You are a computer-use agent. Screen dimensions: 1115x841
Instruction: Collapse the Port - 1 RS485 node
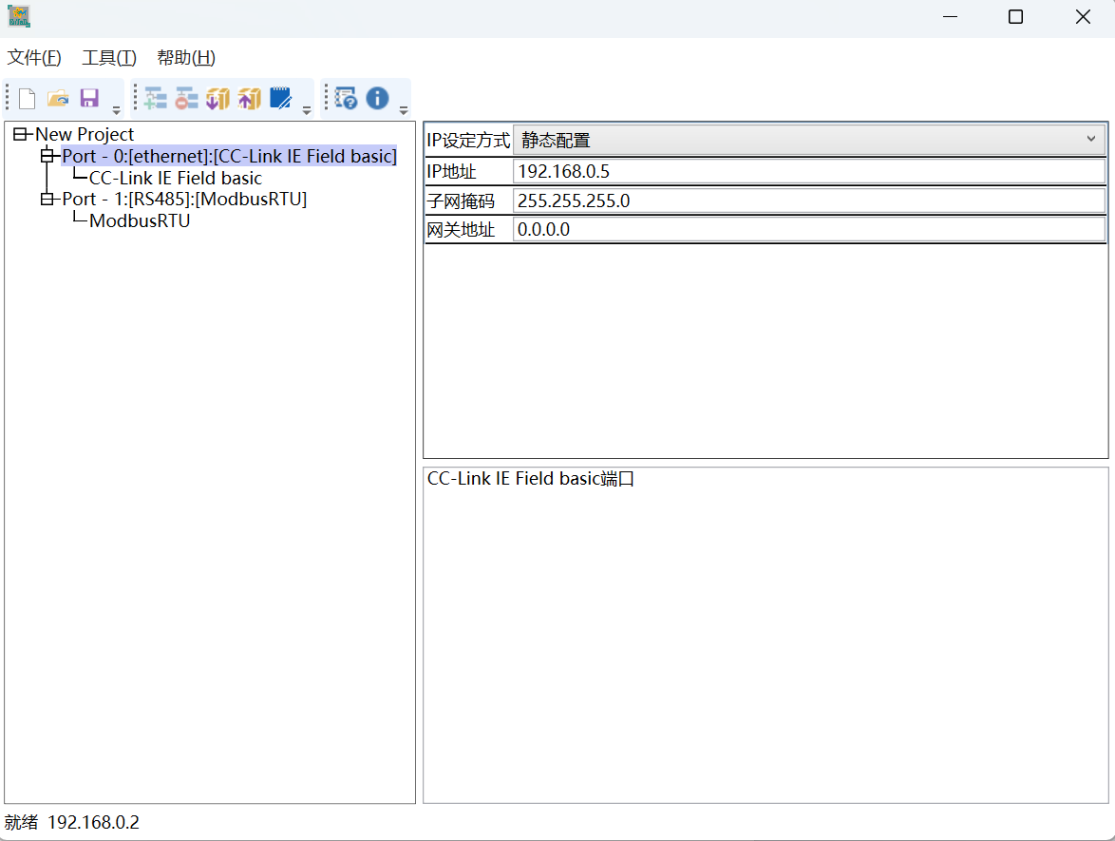click(x=47, y=199)
